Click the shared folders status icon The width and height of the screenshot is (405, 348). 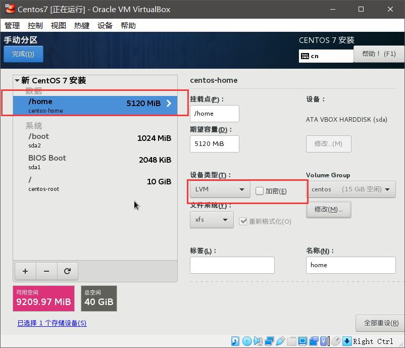(291, 341)
